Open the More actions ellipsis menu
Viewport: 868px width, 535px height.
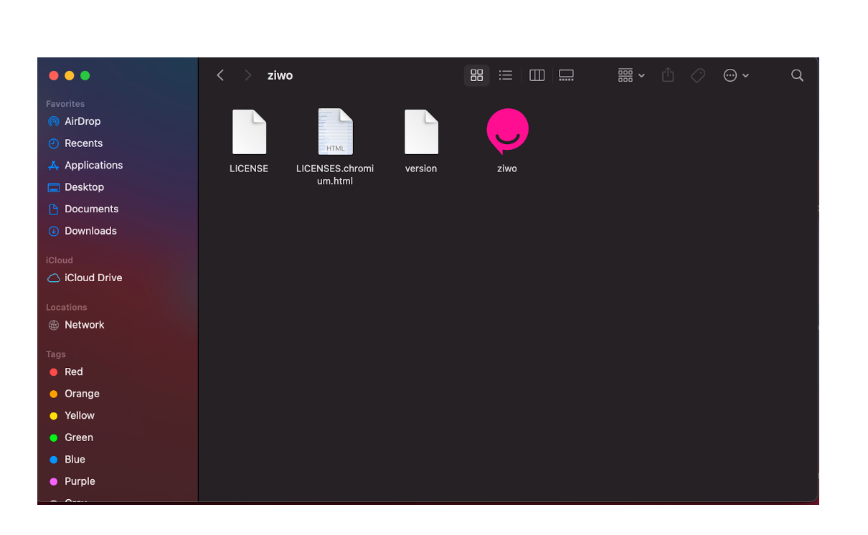click(x=736, y=75)
